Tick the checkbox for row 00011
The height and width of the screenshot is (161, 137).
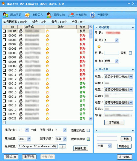pos(4,75)
